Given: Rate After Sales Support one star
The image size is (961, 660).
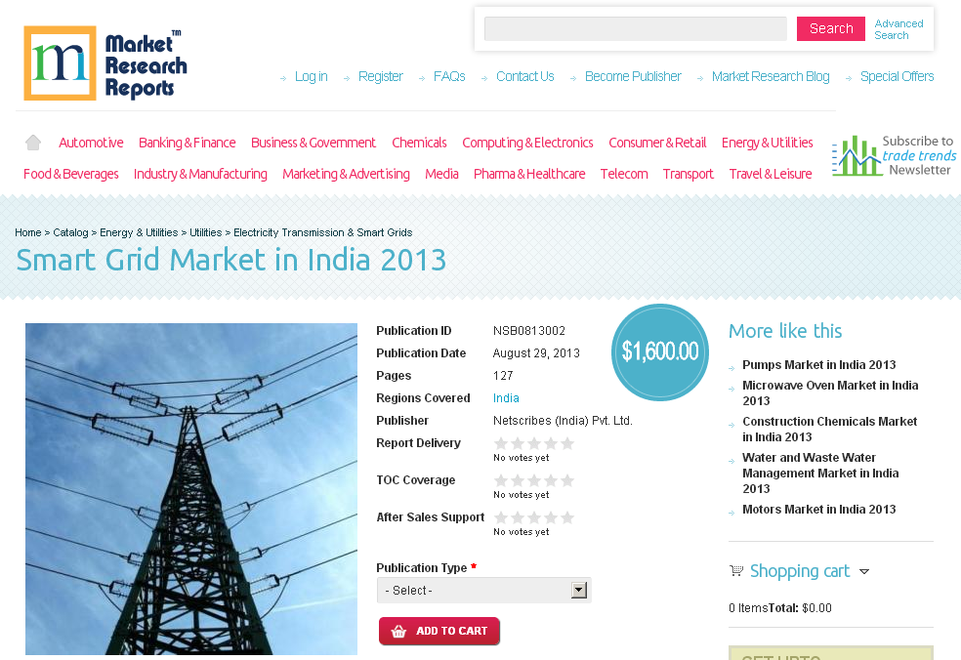Looking at the screenshot, I should click(x=501, y=517).
